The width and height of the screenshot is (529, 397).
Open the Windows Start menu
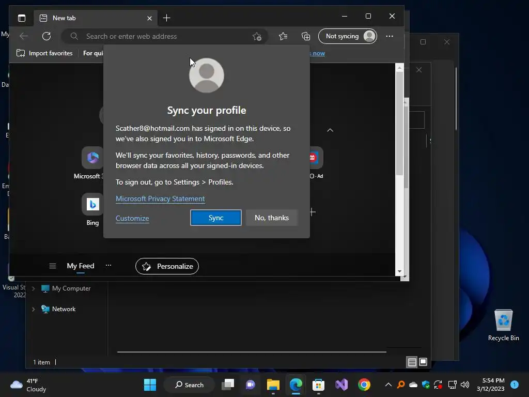150,385
